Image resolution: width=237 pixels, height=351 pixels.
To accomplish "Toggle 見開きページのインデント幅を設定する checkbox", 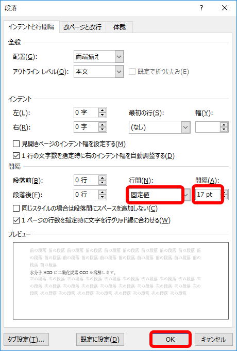I will click(x=16, y=144).
